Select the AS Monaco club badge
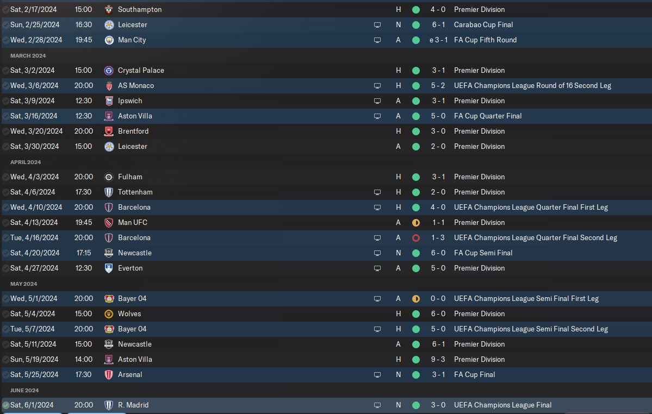This screenshot has width=652, height=414. [109, 85]
